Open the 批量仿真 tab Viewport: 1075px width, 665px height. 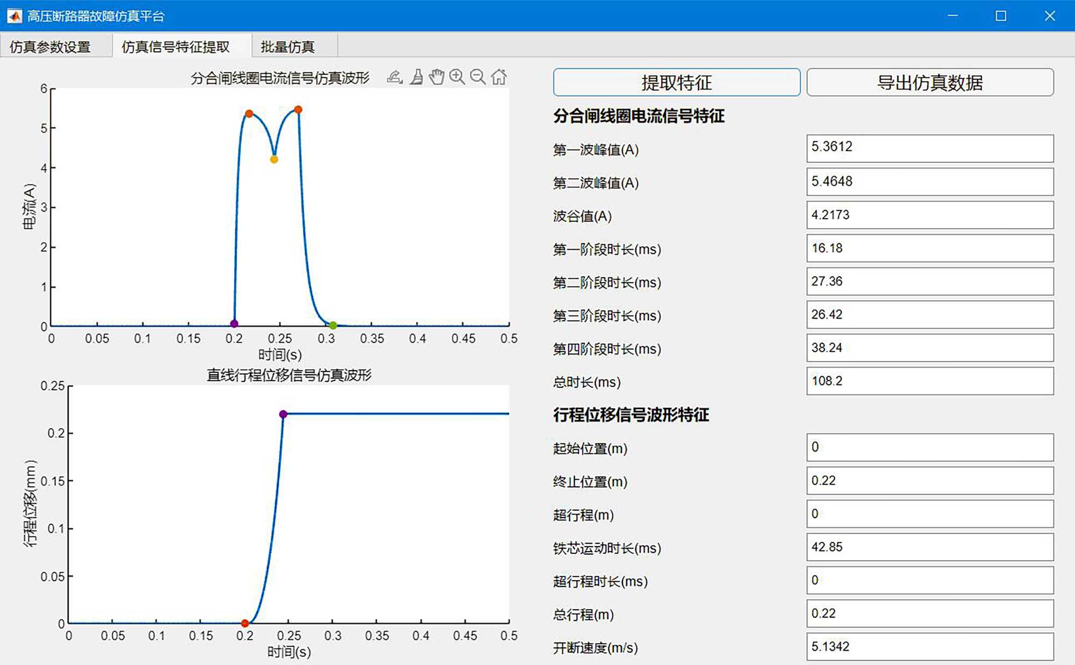(x=288, y=47)
